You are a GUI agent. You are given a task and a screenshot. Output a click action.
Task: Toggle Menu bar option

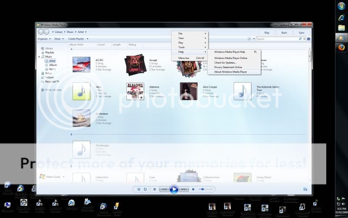(190, 58)
